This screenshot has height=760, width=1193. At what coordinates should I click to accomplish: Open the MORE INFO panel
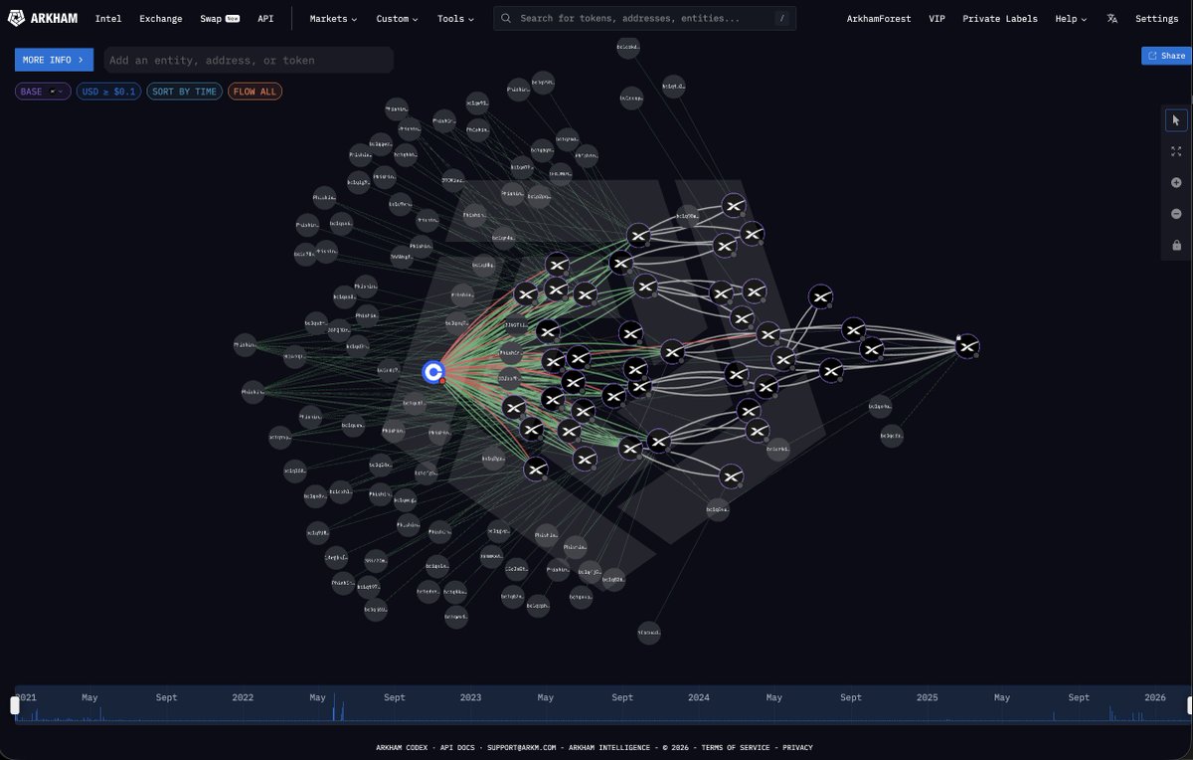[54, 60]
